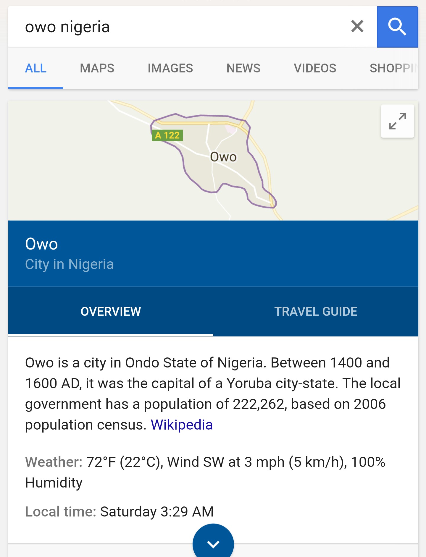This screenshot has width=426, height=557.
Task: Show the VIDEOS tab results
Action: [x=315, y=68]
